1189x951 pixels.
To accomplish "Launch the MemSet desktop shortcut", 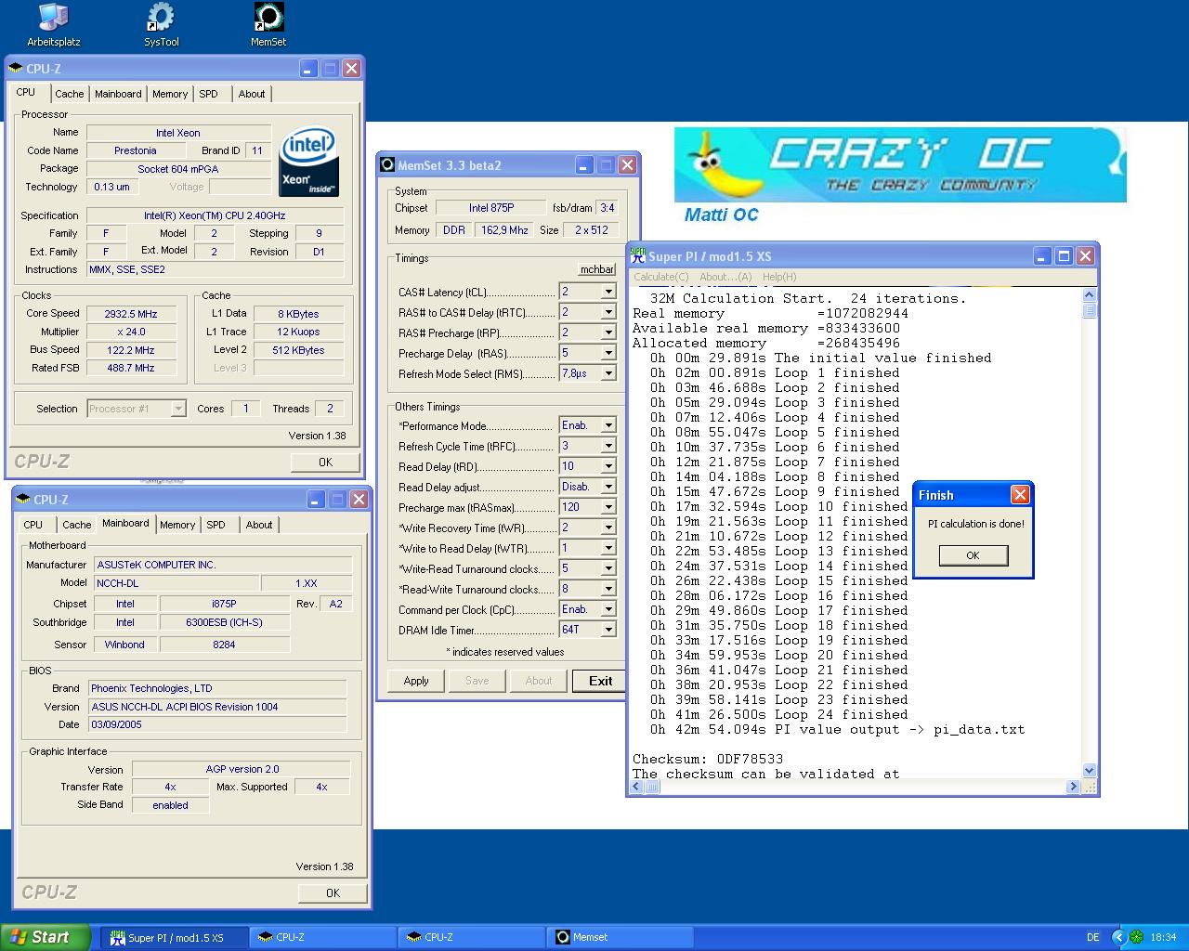I will (x=268, y=24).
